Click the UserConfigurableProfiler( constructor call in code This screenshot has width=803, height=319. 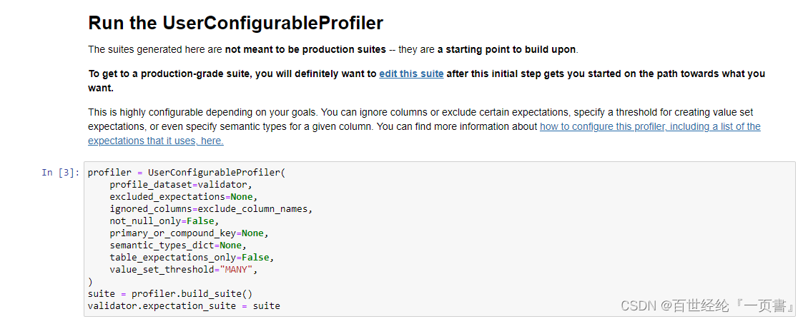pos(217,172)
